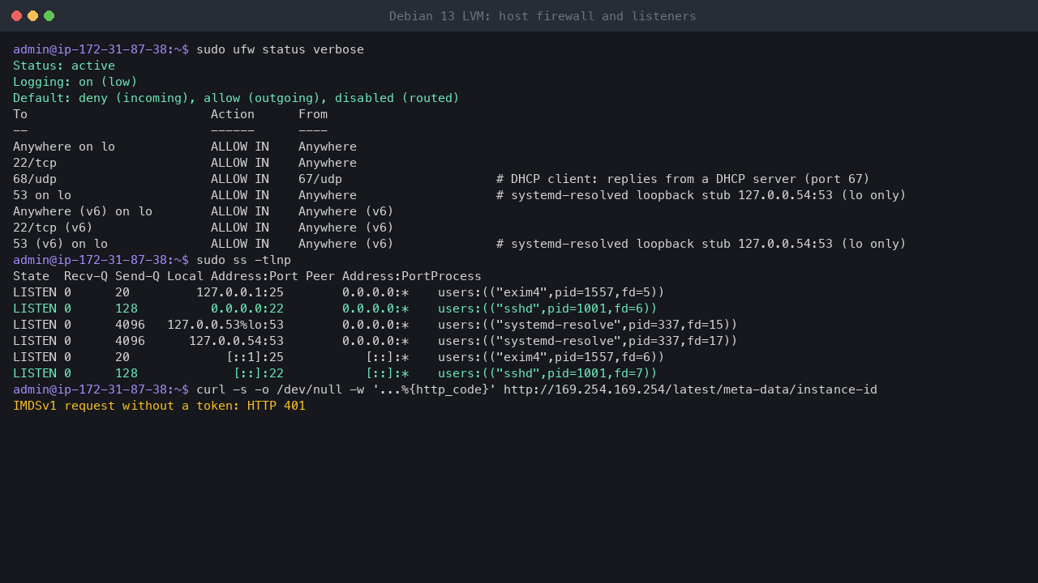Select the DHCP client comment text

point(683,179)
